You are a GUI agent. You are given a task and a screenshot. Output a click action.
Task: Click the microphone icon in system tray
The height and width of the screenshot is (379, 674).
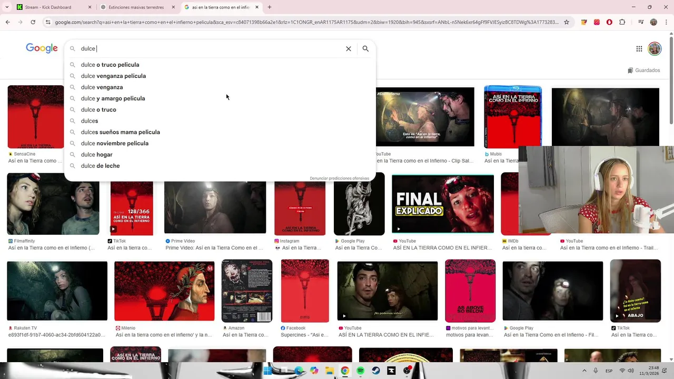[596, 371]
